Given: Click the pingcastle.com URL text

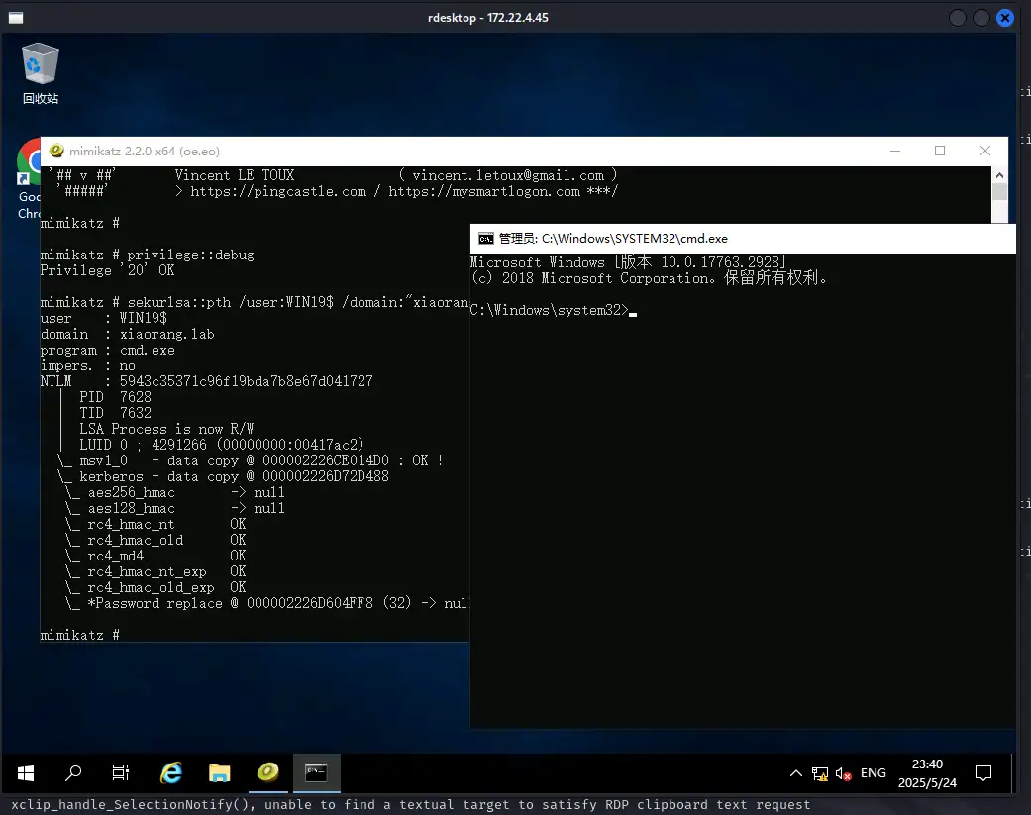Looking at the screenshot, I should (x=278, y=192).
